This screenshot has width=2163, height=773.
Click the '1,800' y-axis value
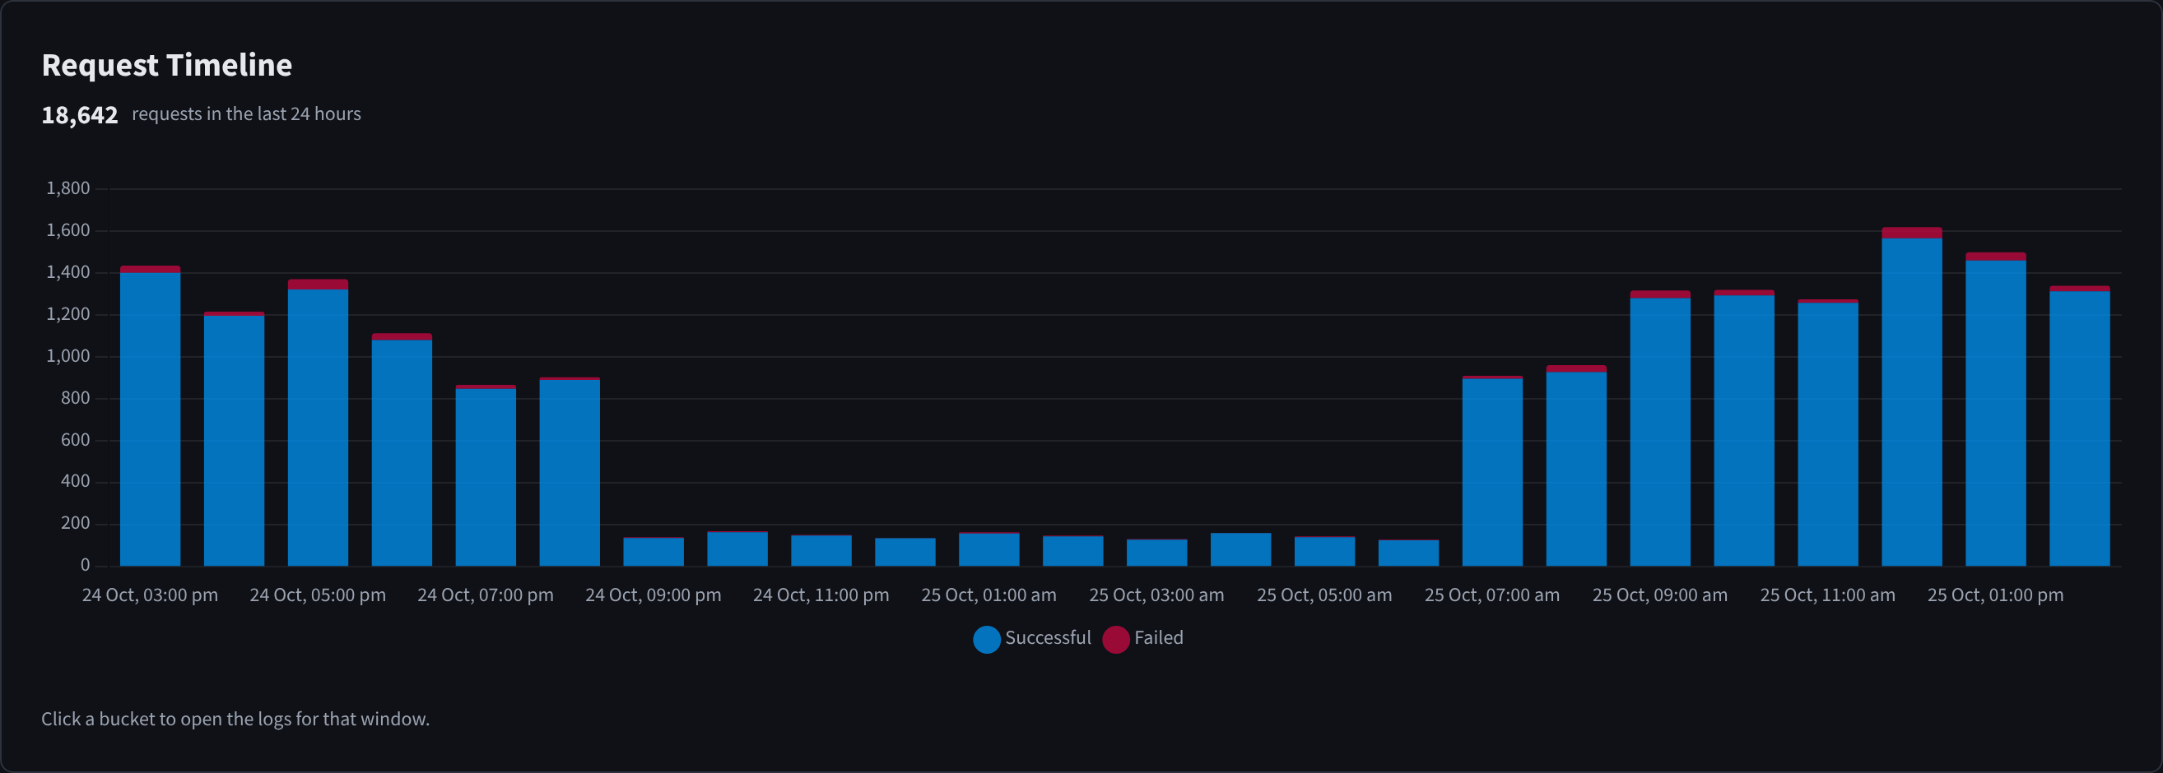point(68,189)
